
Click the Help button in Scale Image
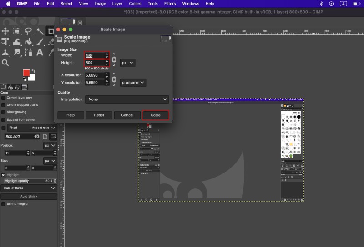pos(71,115)
